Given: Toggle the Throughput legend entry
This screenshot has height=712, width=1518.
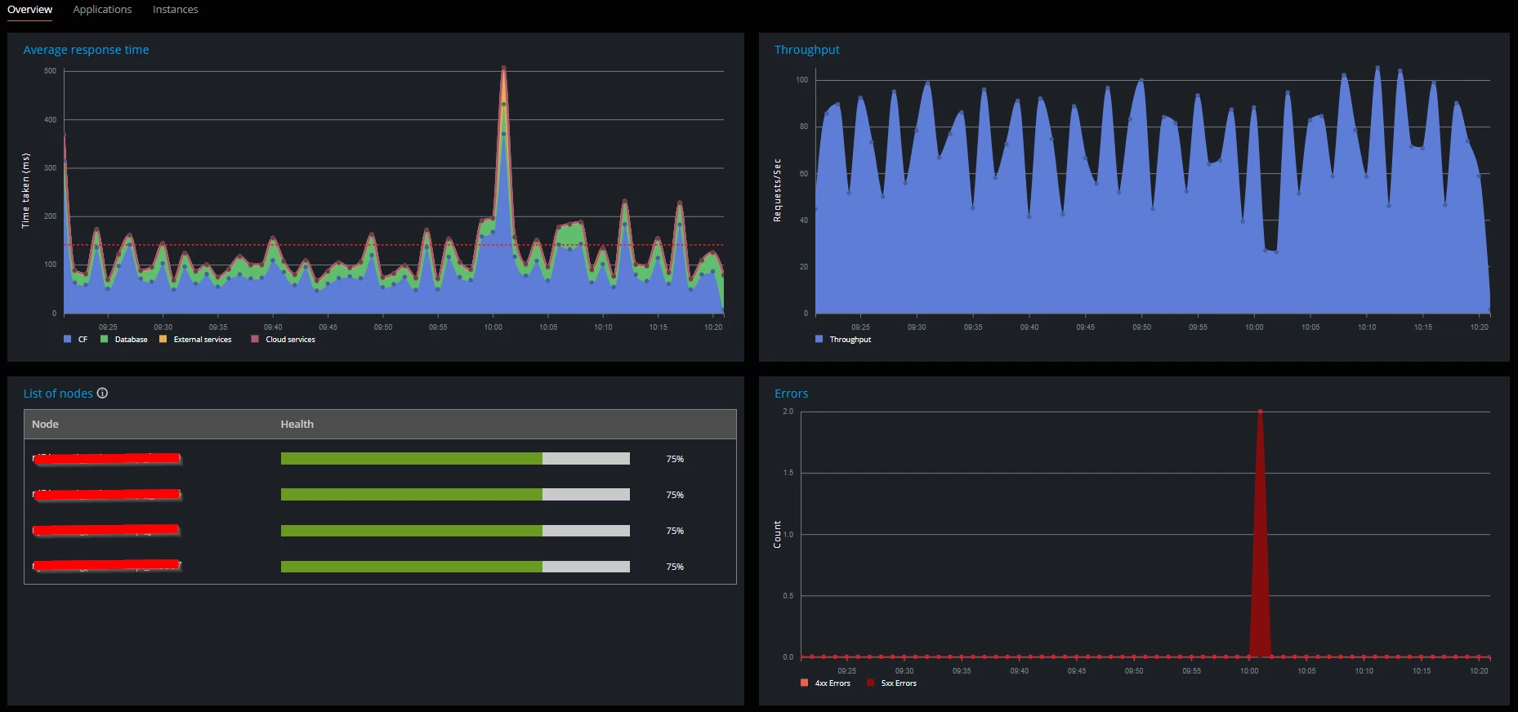Looking at the screenshot, I should coord(842,339).
